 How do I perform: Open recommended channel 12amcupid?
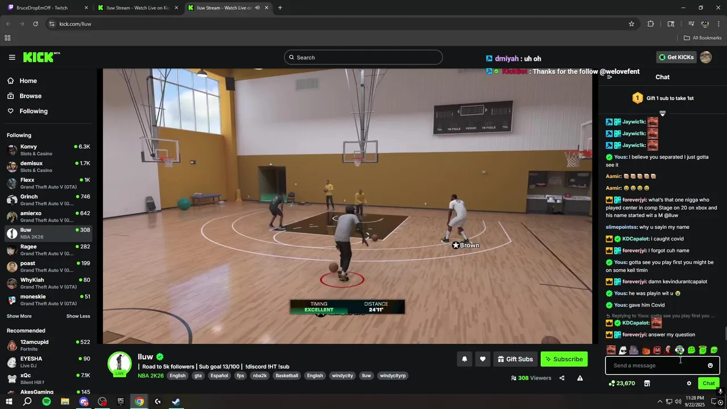(x=48, y=345)
